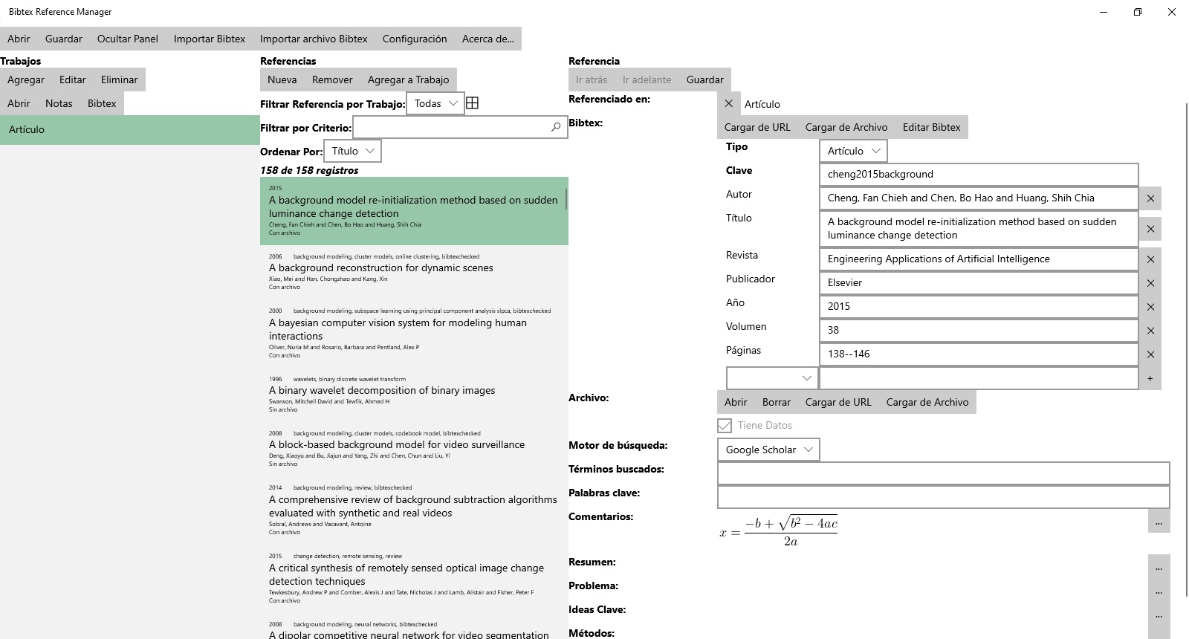This screenshot has width=1189, height=639.
Task: Remove the Artículo tag from Referenciado en
Action: [x=728, y=104]
